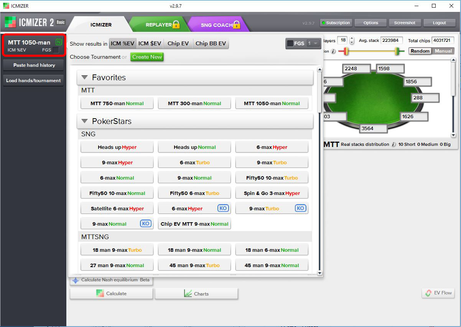The image size is (461, 327).
Task: Take a Screenshot using the top button
Action: point(405,23)
